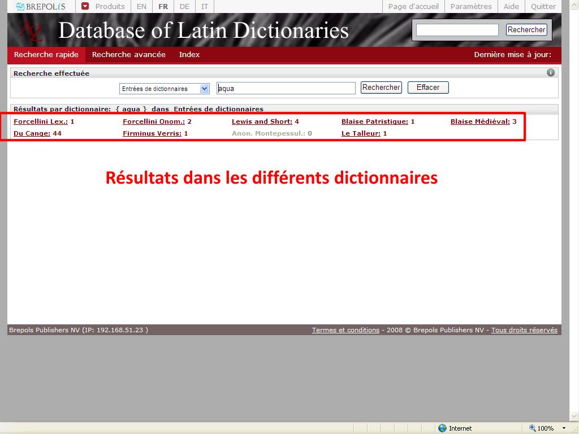Image resolution: width=579 pixels, height=434 pixels.
Task: Select the Recherche avancée tab
Action: [x=128, y=55]
